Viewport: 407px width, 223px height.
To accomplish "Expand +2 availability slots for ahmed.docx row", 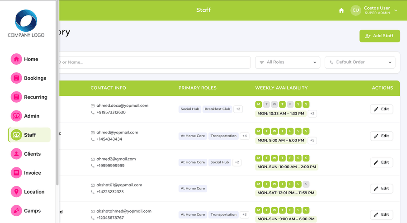I will click(x=312, y=114).
